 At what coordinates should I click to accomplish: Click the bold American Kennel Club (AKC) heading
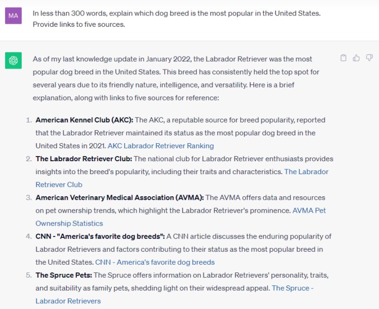pyautogui.click(x=84, y=120)
